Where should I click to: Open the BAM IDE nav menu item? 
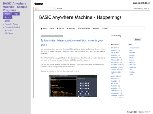61,29
